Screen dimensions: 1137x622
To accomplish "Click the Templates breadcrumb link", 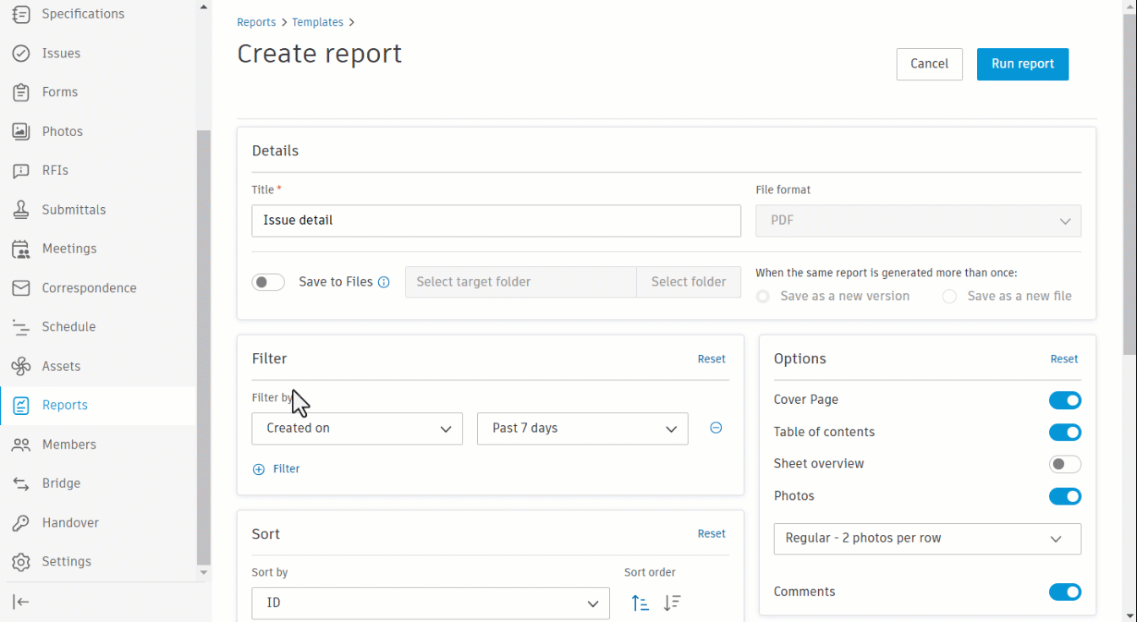I will [x=317, y=22].
